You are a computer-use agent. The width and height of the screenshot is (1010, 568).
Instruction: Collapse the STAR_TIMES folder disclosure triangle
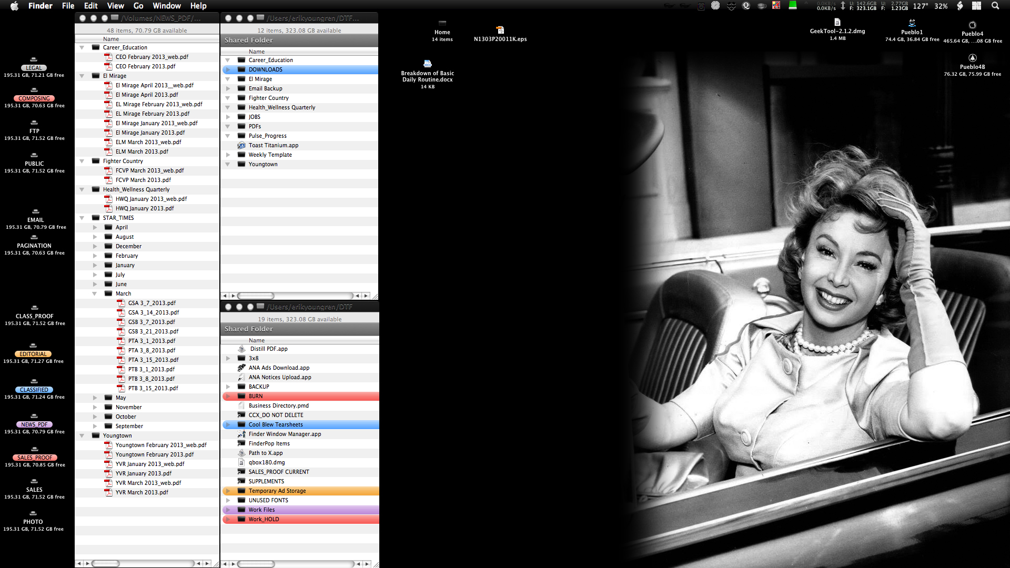click(x=82, y=218)
